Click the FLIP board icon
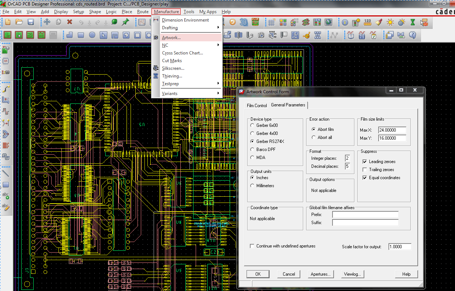Screen dimensions: 455x291 (255, 22)
